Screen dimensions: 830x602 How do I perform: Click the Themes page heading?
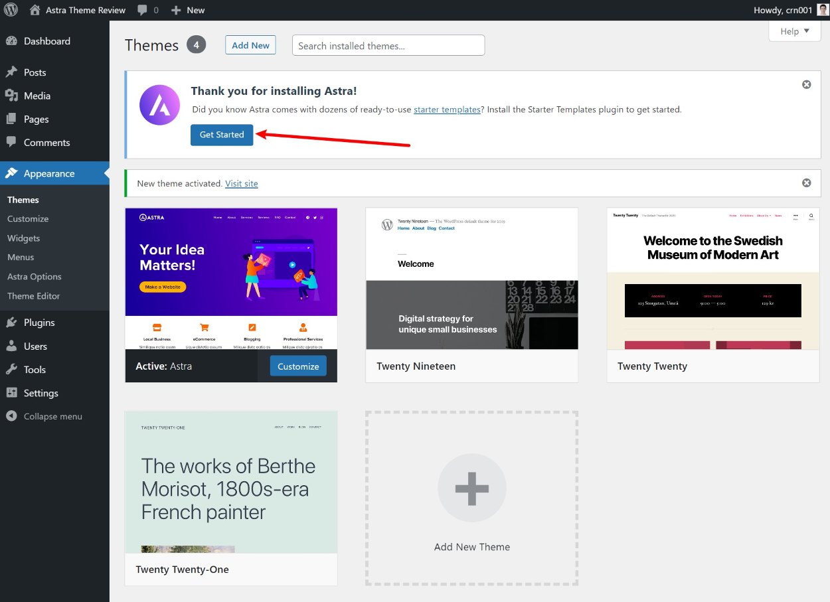152,45
